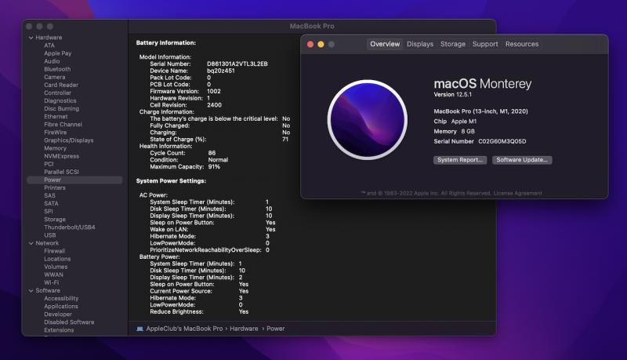627x360 pixels.
Task: Select Bluetooth in the sidebar
Action: click(57, 69)
